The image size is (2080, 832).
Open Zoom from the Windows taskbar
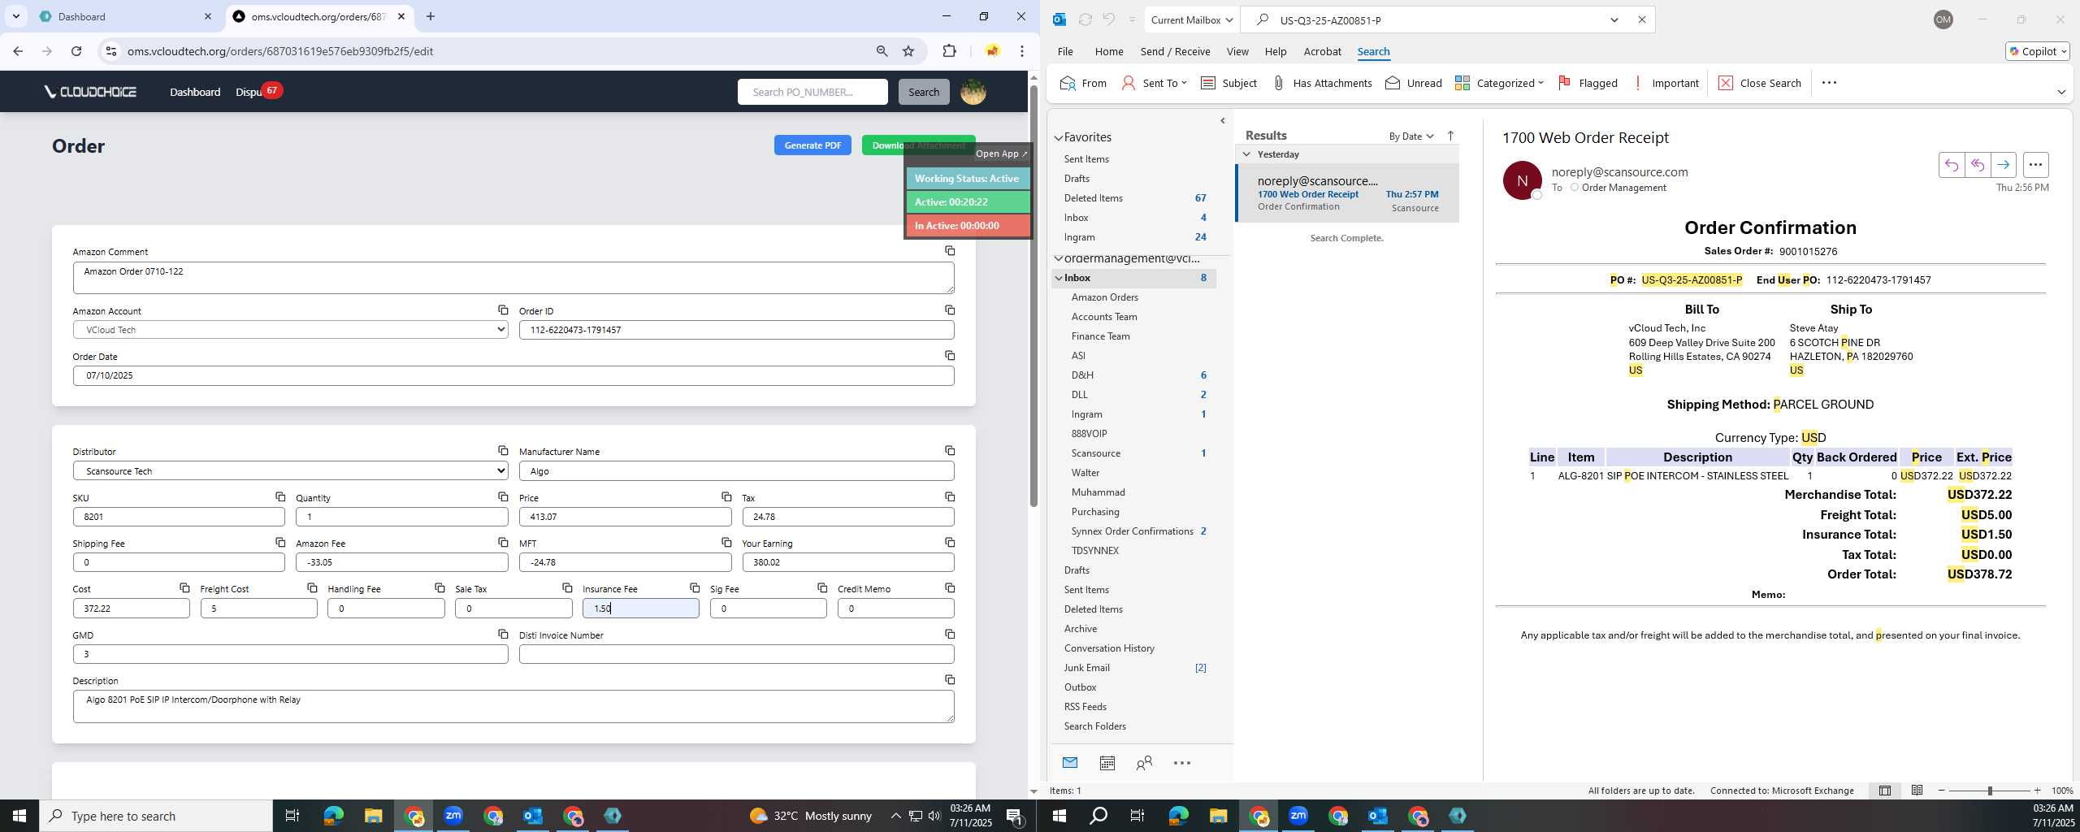pyautogui.click(x=453, y=816)
